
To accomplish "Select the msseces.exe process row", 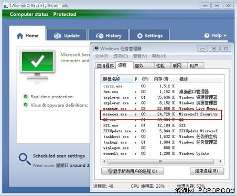I will click(162, 114).
